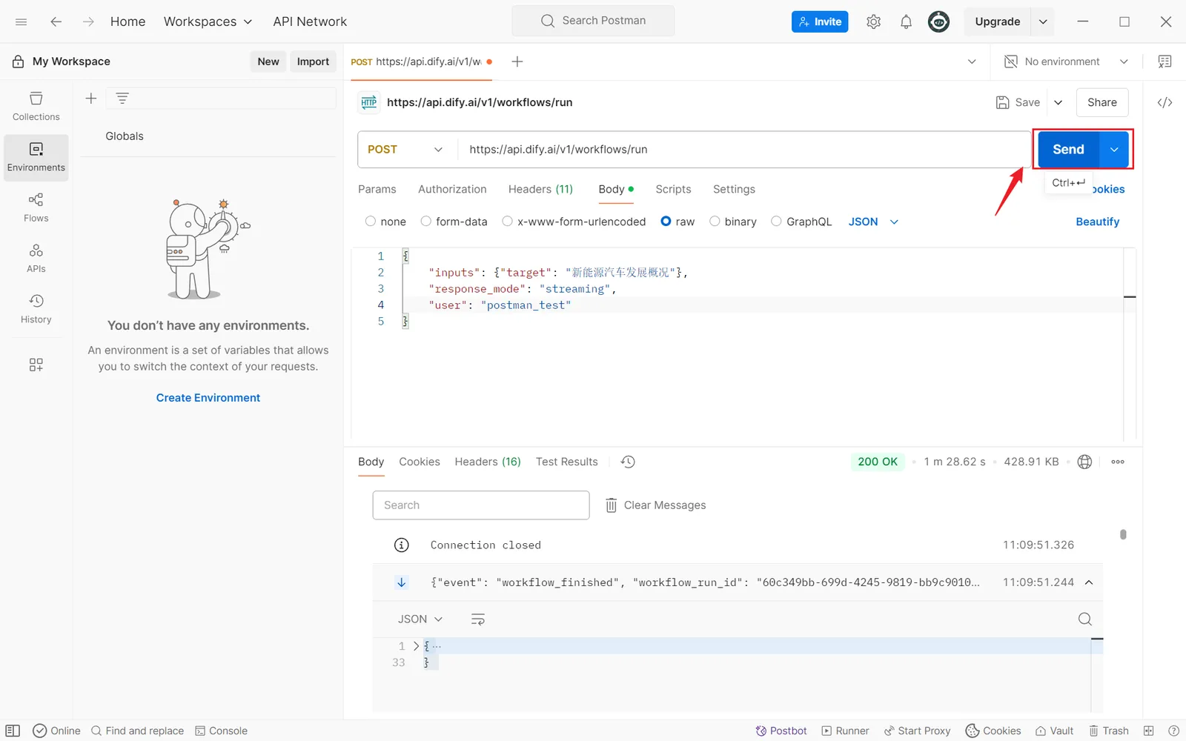Add a new environment with plus icon

click(x=91, y=98)
